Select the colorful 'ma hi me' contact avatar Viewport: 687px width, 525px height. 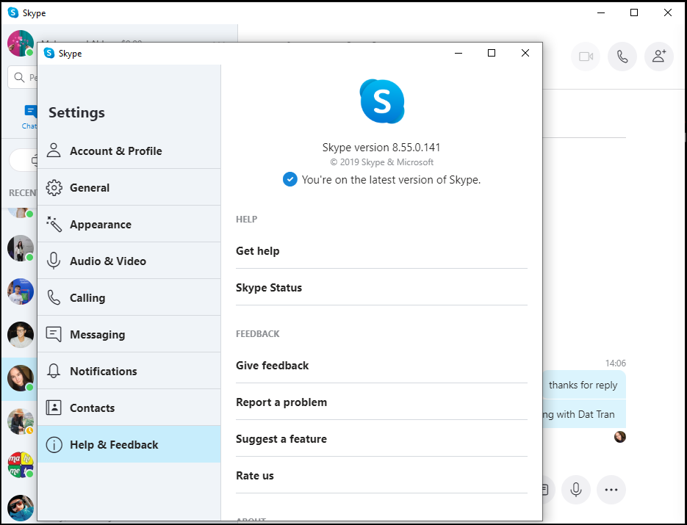(21, 465)
